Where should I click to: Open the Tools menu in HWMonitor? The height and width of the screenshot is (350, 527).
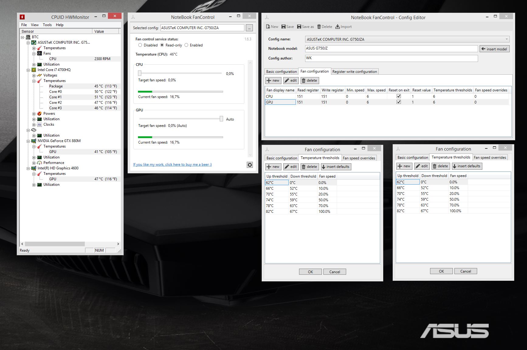point(47,25)
